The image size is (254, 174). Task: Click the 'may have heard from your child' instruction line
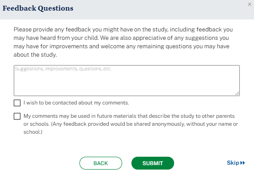coord(56,38)
